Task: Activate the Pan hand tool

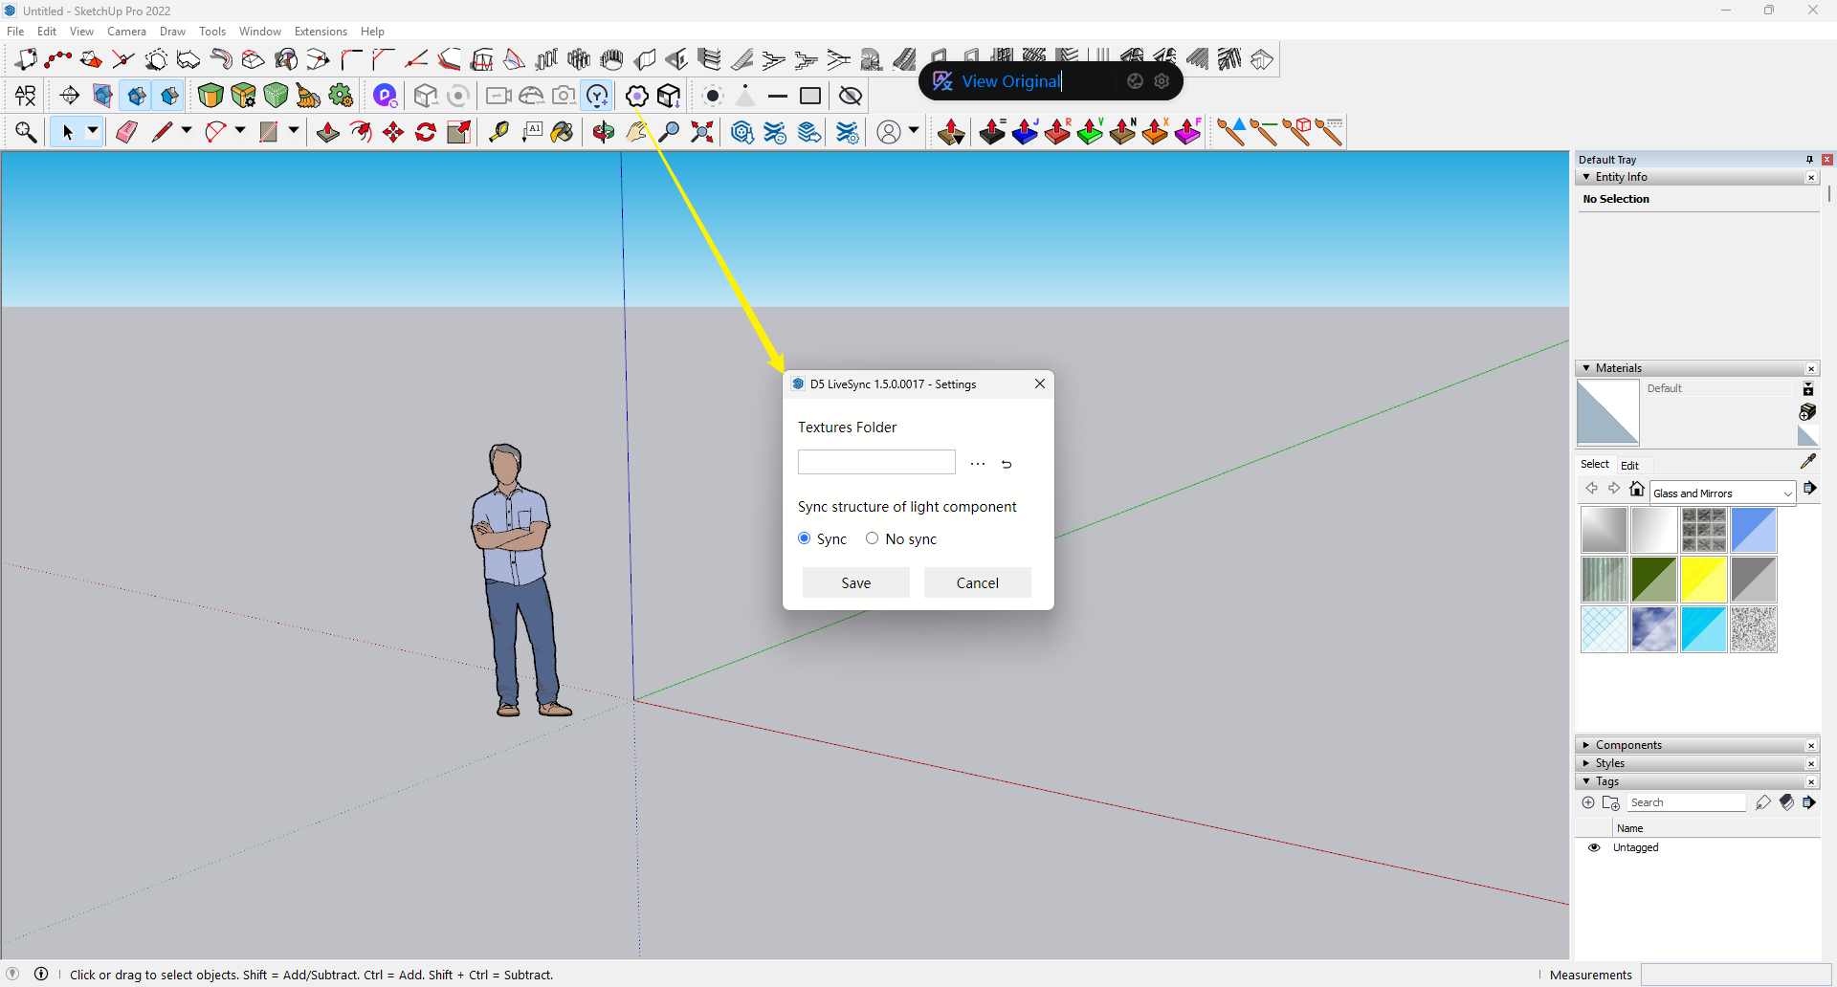Action: (x=636, y=132)
